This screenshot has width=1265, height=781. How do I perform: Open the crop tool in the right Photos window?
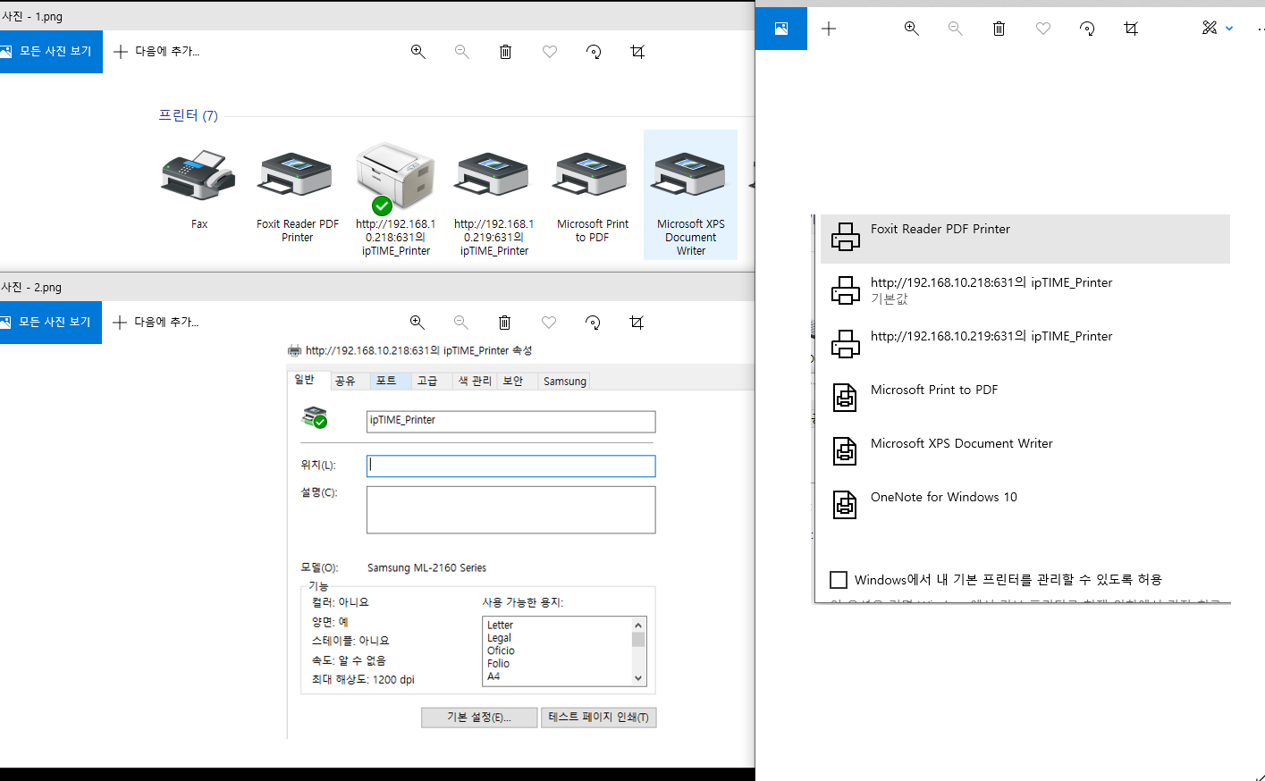pos(1131,29)
